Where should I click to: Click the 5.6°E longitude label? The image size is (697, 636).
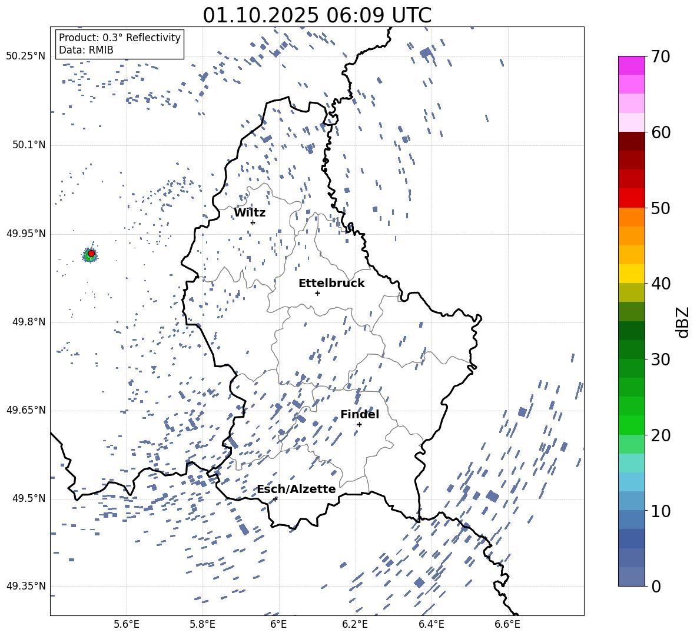point(127,624)
